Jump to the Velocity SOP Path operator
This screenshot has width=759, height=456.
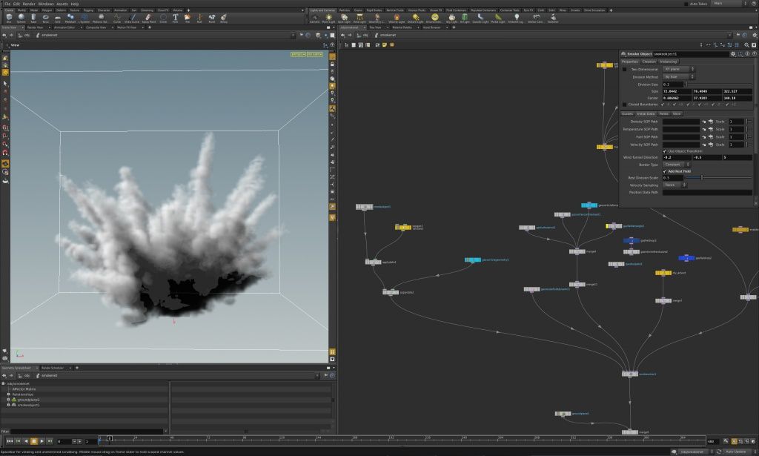coord(704,145)
